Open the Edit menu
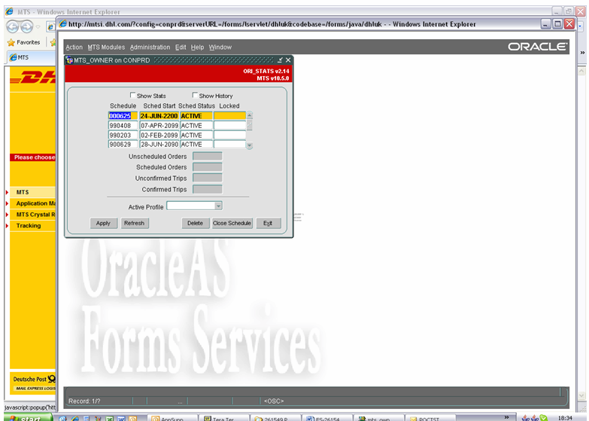Viewport: 589px width, 421px height. coord(181,47)
